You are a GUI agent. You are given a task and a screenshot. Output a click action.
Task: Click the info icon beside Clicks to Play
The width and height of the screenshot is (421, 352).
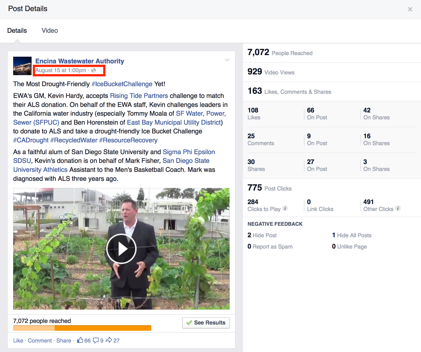point(285,208)
